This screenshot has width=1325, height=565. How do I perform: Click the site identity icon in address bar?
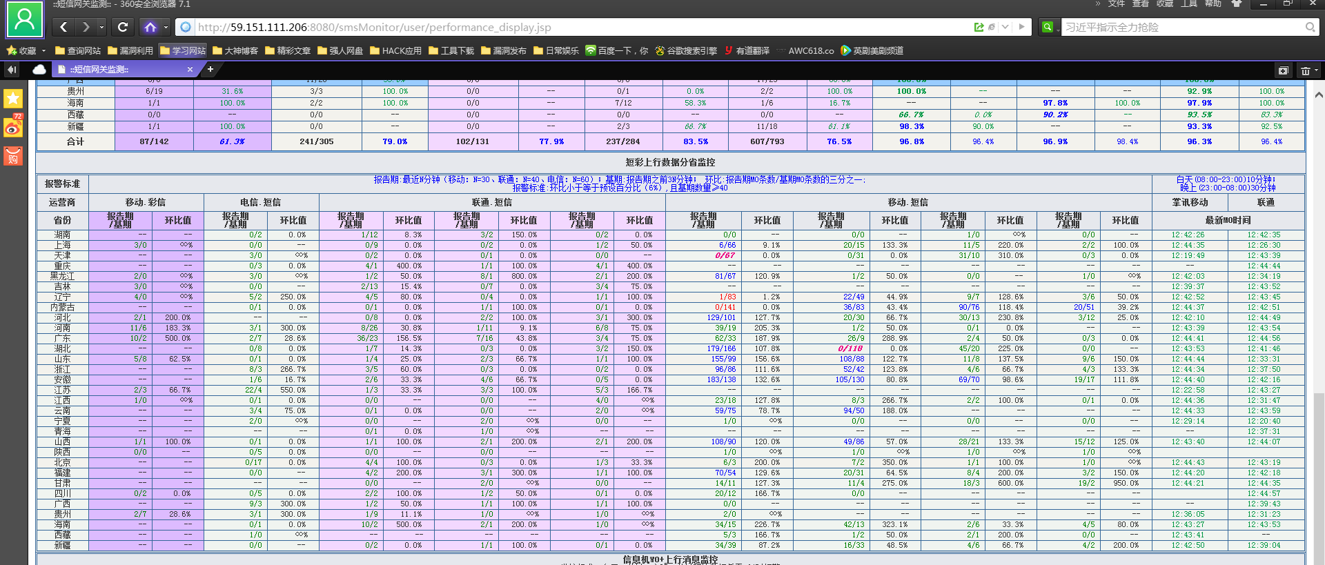[x=185, y=27]
